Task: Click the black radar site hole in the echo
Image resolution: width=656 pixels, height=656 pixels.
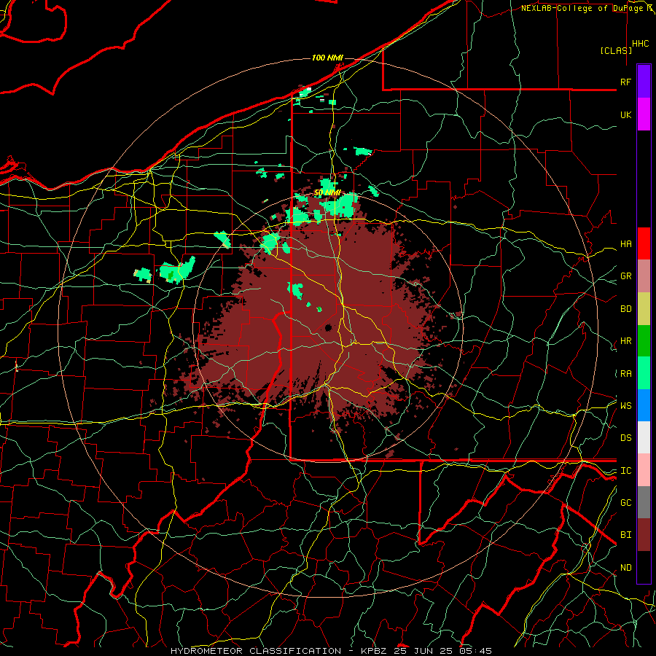Action: [329, 327]
